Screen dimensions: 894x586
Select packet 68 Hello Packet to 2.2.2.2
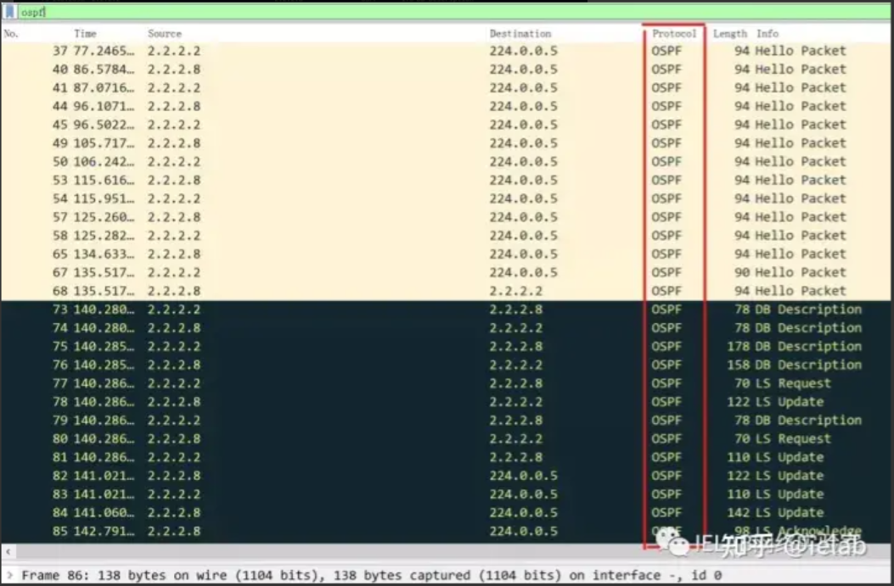(x=446, y=291)
